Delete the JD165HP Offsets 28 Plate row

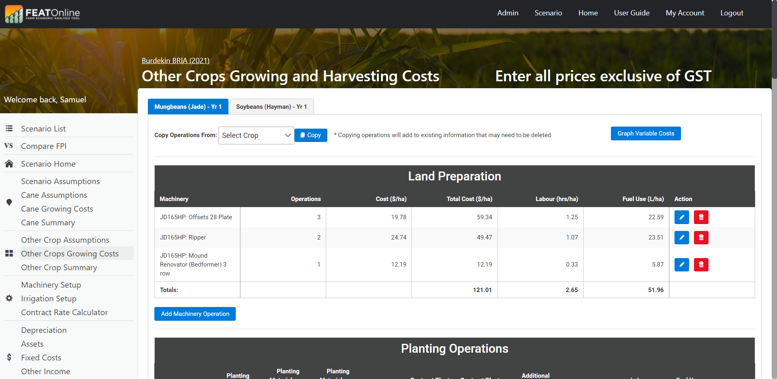(701, 217)
